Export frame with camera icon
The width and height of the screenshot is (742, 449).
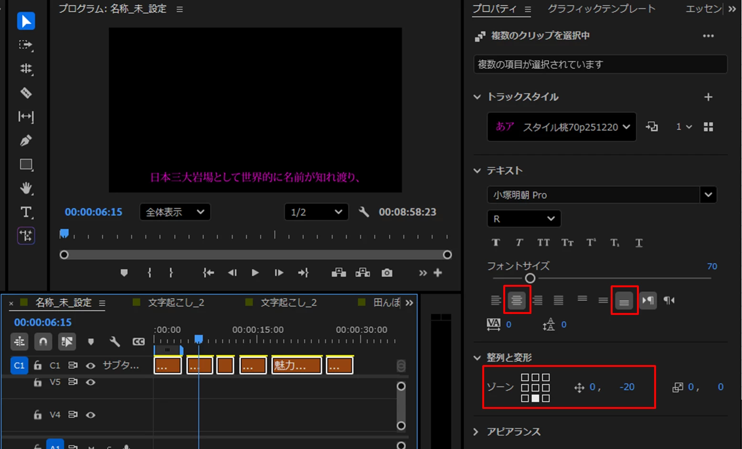tap(387, 273)
